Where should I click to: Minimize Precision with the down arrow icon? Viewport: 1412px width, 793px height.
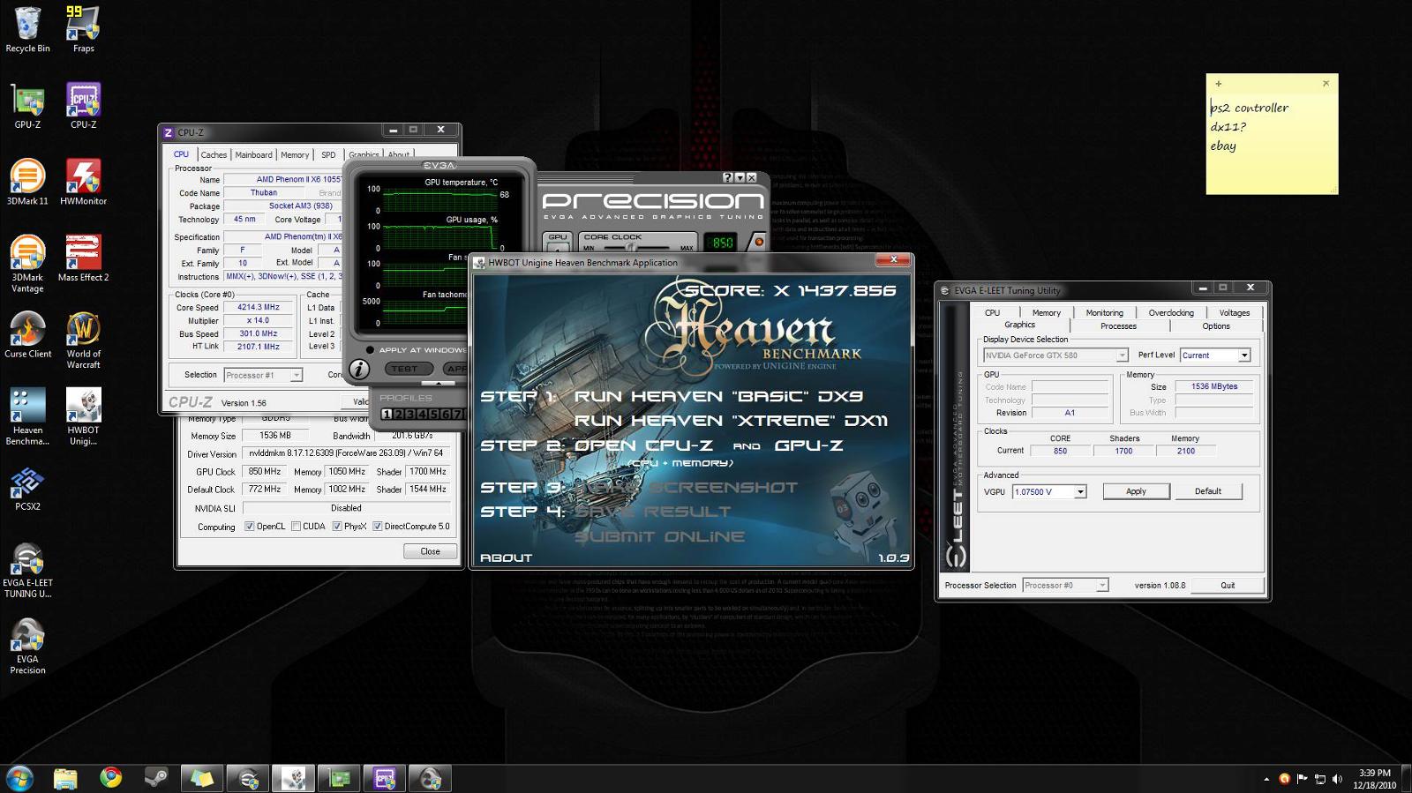[x=740, y=178]
